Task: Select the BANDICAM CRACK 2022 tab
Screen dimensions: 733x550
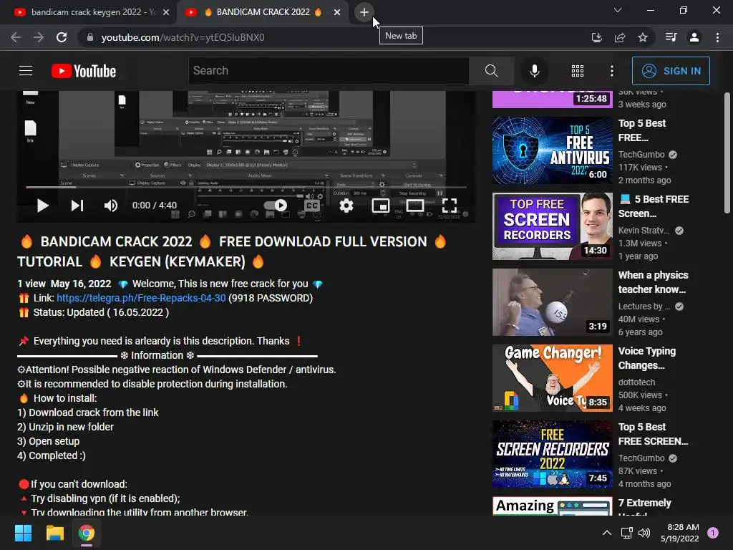Action: coord(262,12)
